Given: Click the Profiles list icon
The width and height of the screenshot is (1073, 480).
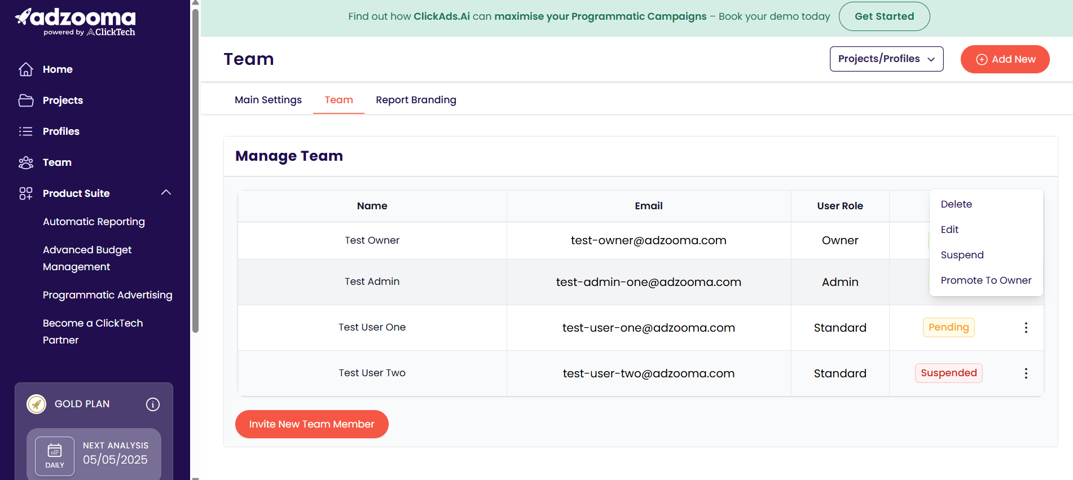Looking at the screenshot, I should tap(26, 131).
